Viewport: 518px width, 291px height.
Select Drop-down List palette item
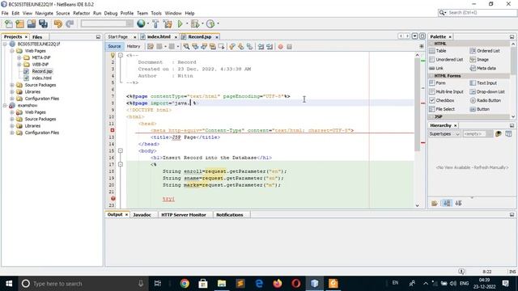coord(487,91)
